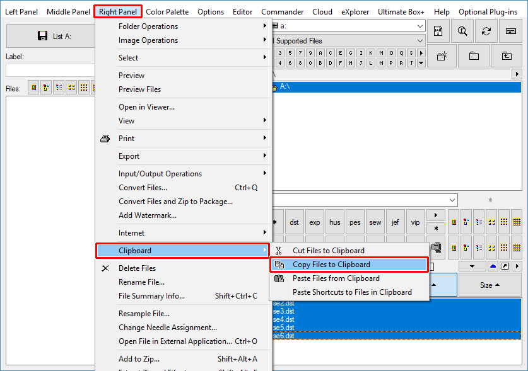Click the dst format filter button

[x=295, y=222]
